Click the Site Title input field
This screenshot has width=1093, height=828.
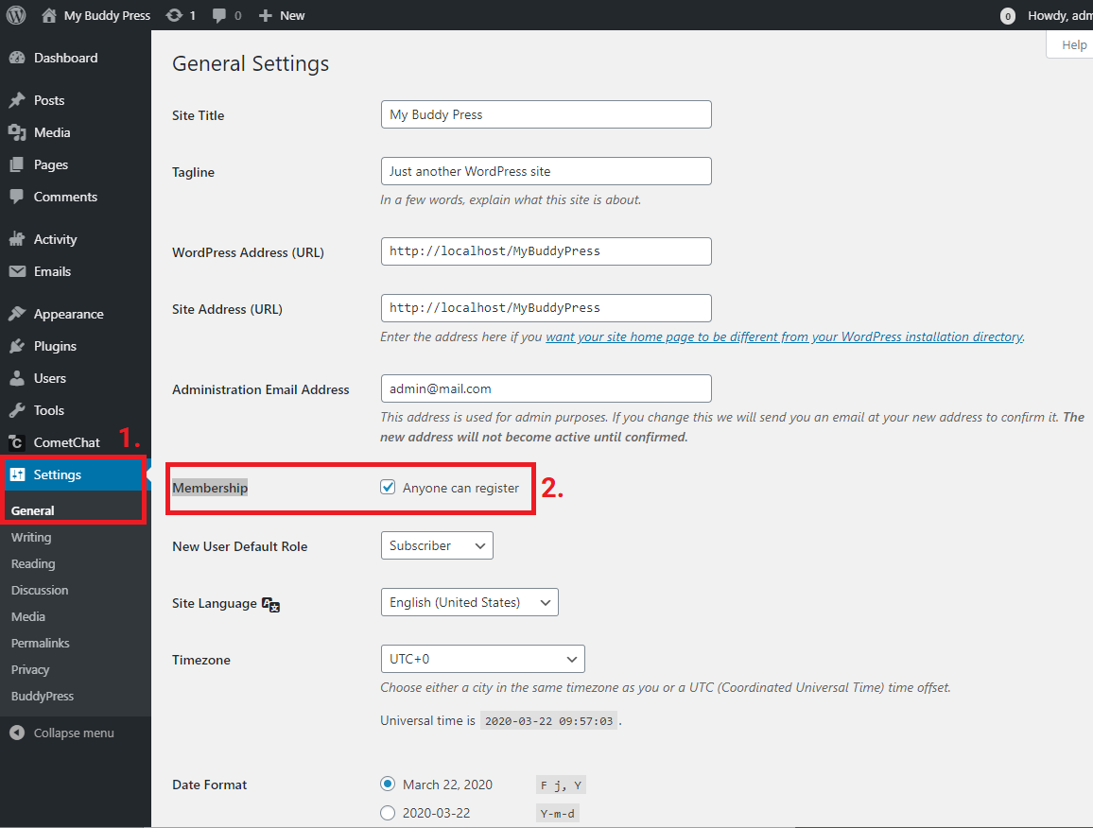click(546, 114)
